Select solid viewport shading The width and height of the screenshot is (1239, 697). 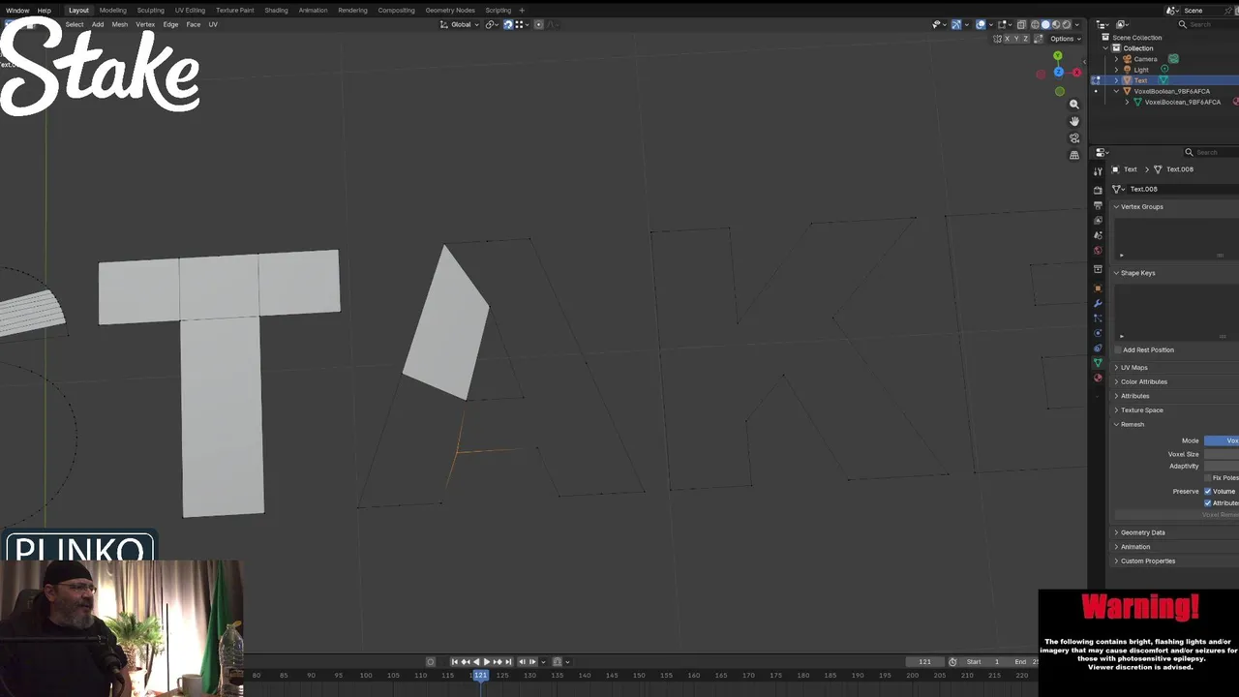click(x=1045, y=24)
